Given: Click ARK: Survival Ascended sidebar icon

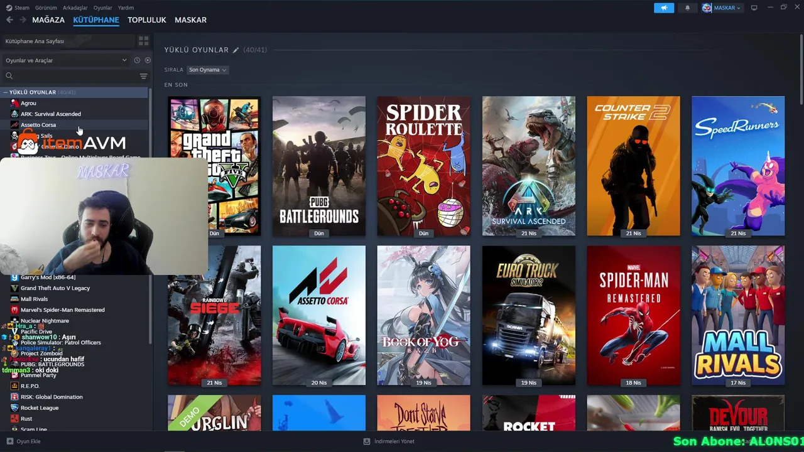Looking at the screenshot, I should point(14,114).
